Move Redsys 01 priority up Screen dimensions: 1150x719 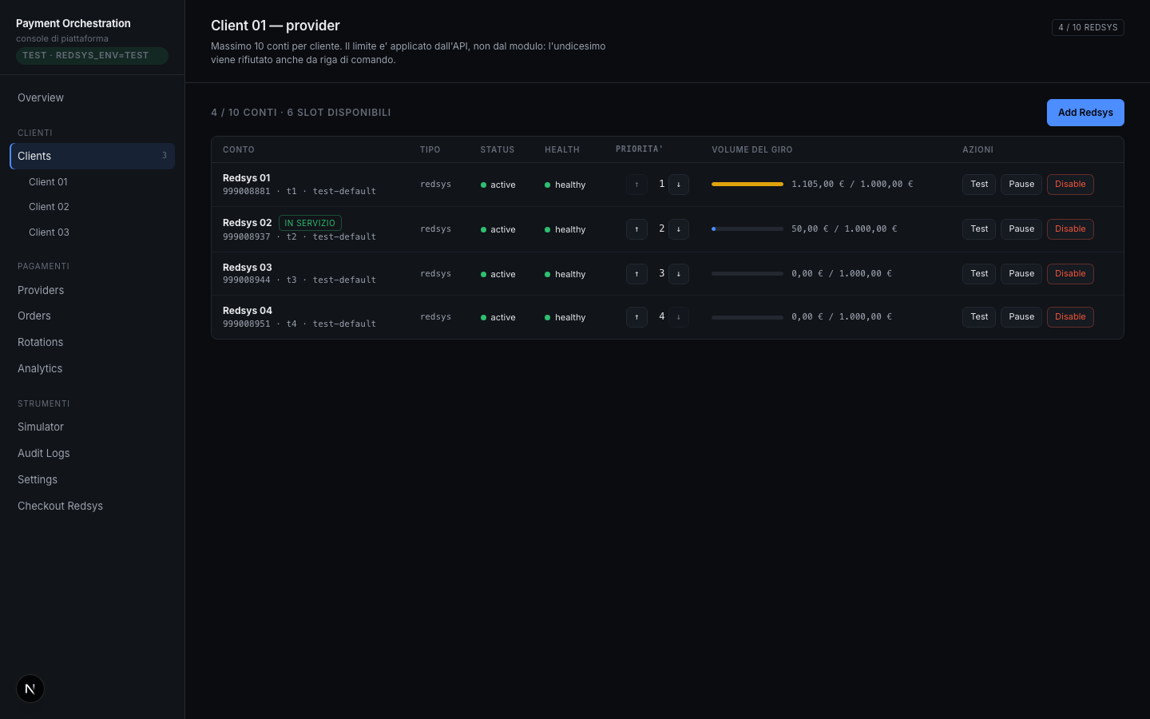click(636, 185)
